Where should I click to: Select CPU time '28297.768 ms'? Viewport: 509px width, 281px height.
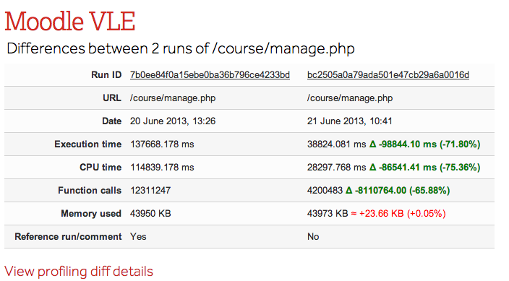point(337,167)
